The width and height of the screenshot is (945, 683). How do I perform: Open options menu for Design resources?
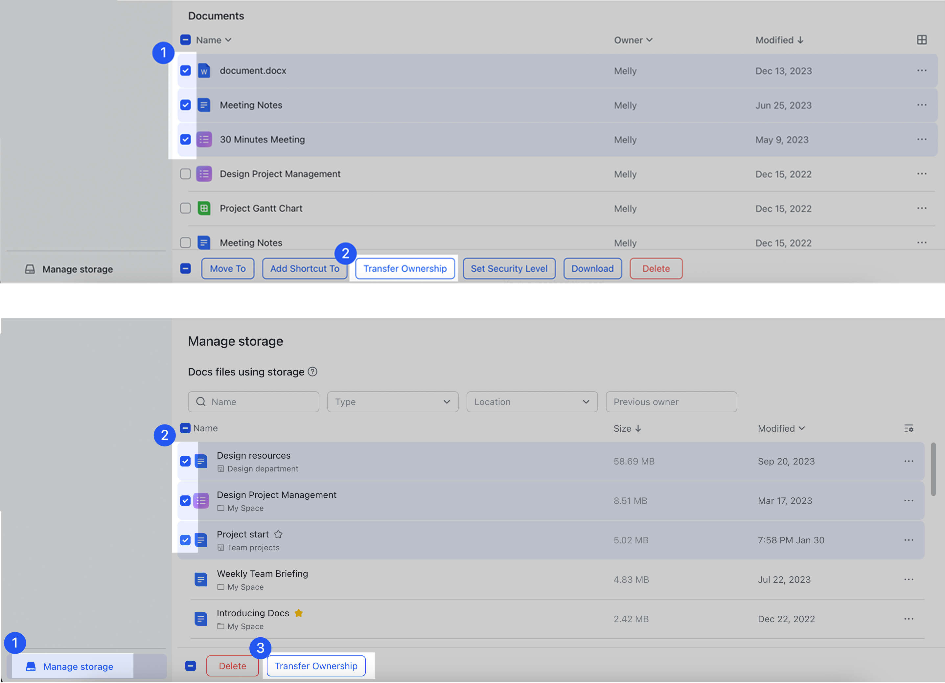click(x=909, y=461)
